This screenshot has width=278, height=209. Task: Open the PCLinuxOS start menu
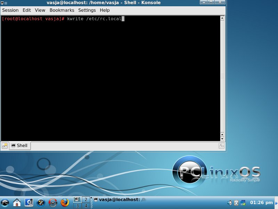(5, 202)
